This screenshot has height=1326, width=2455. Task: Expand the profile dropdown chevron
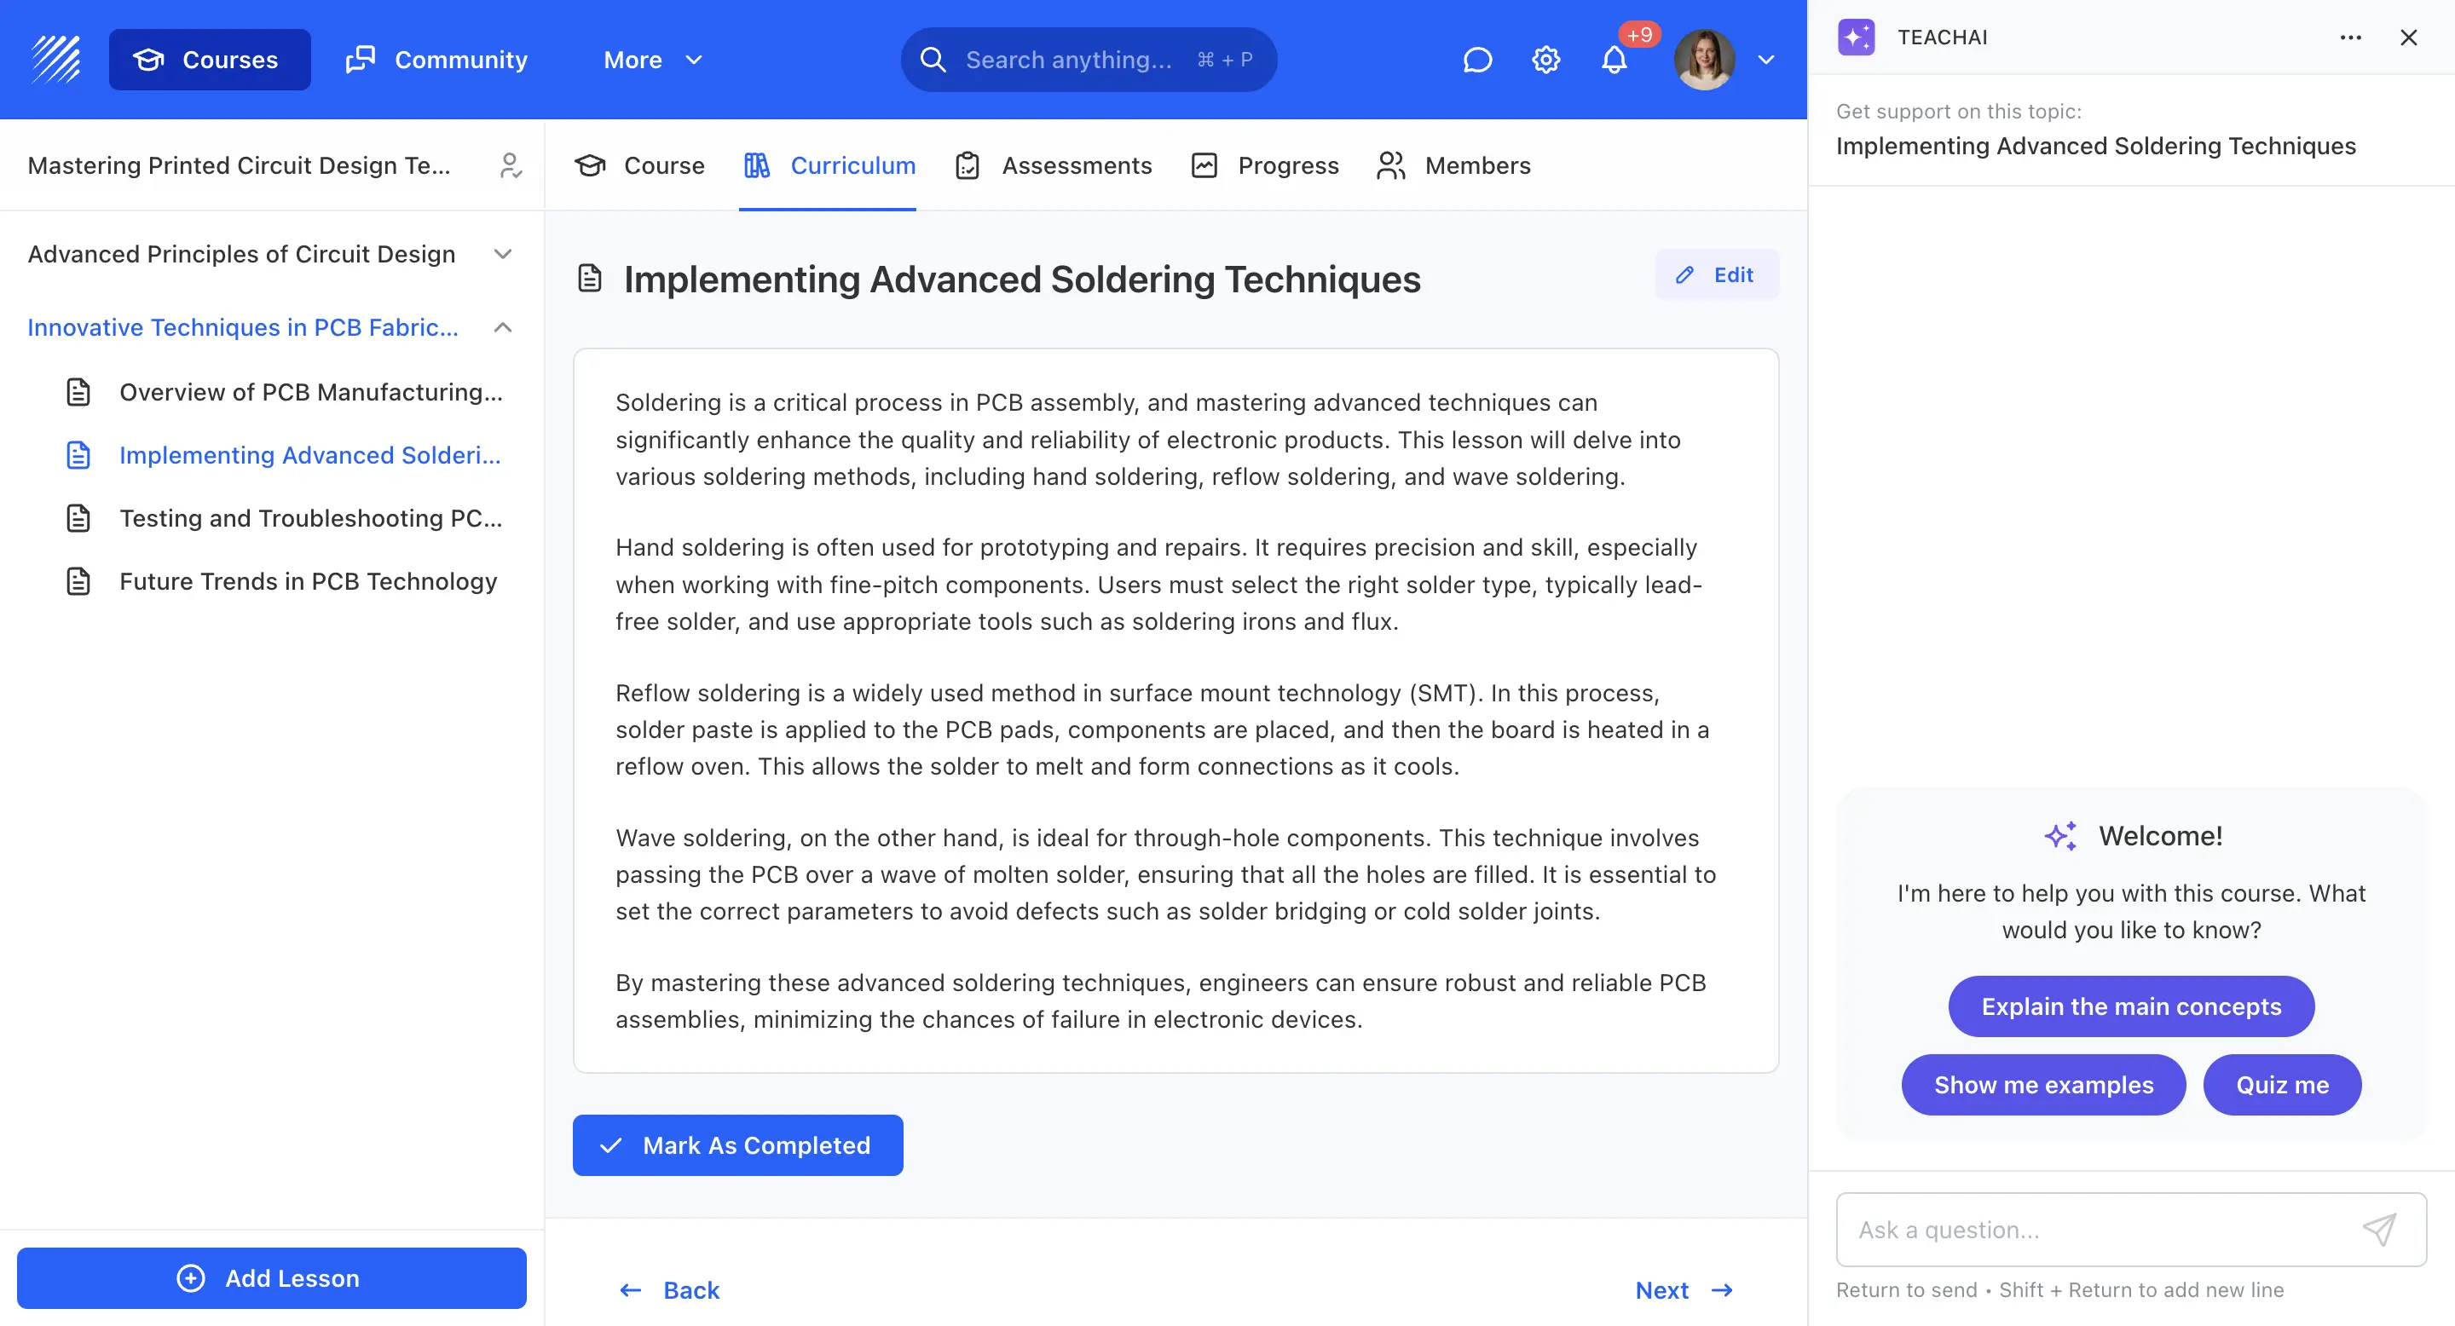(x=1766, y=60)
